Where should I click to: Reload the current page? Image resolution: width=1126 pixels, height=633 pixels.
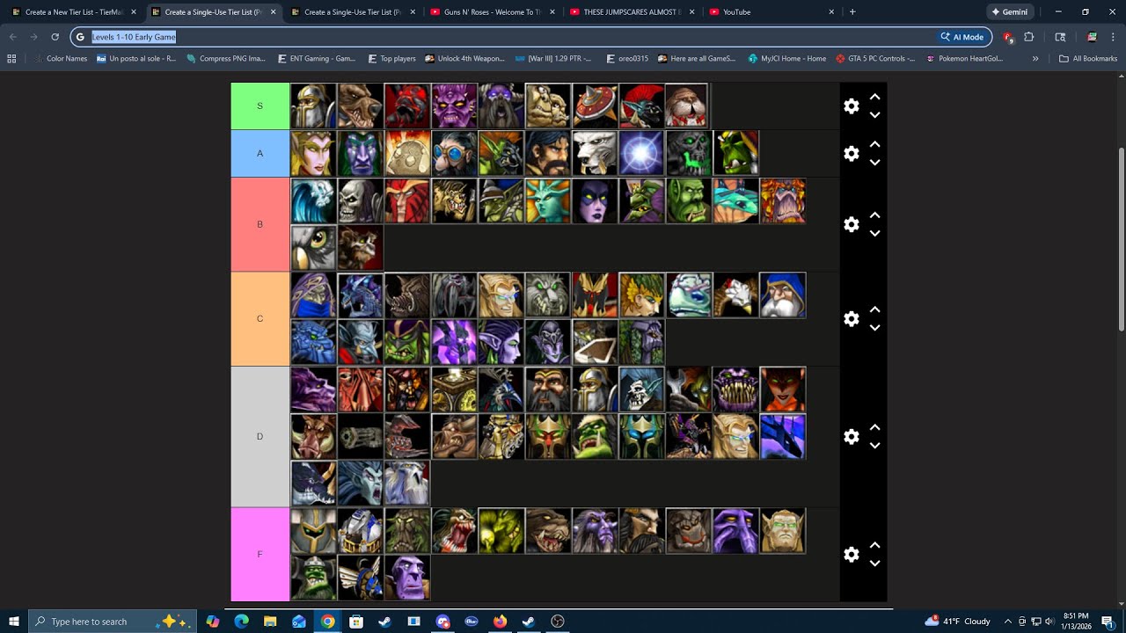click(x=55, y=37)
